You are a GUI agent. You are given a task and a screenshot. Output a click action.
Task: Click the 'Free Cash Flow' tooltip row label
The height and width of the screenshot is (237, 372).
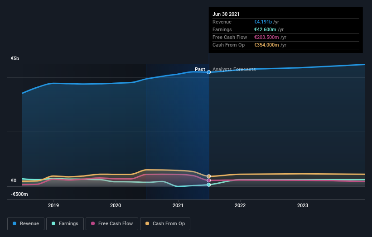(230, 38)
